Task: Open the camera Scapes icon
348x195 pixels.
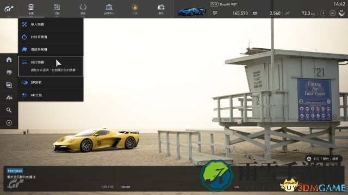Action: click(161, 9)
